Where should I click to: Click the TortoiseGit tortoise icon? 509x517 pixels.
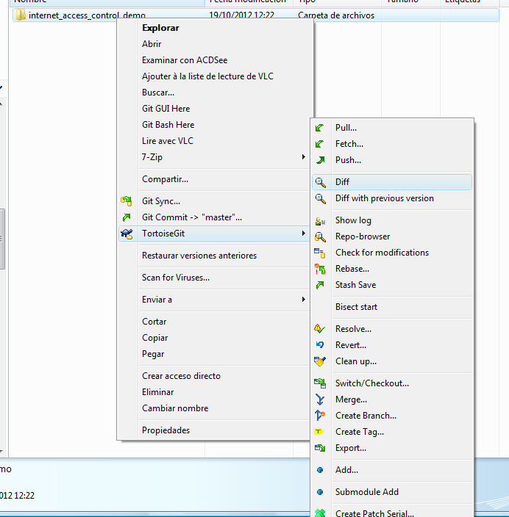[x=127, y=234]
